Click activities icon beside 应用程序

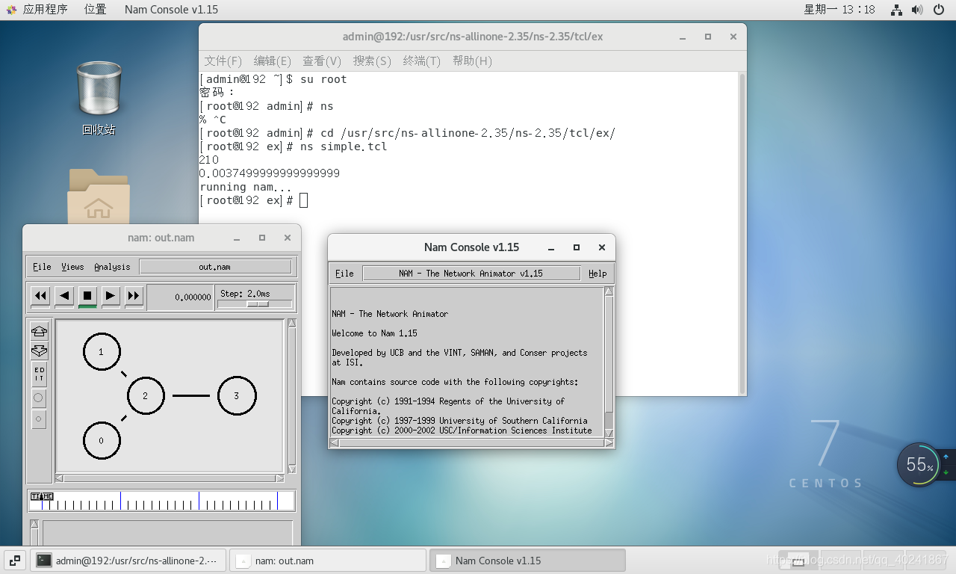click(10, 10)
